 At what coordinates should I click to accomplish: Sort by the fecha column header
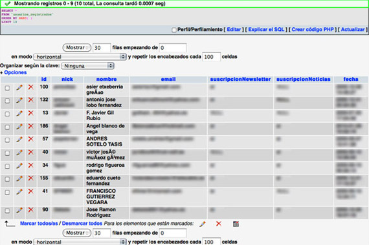coord(351,79)
